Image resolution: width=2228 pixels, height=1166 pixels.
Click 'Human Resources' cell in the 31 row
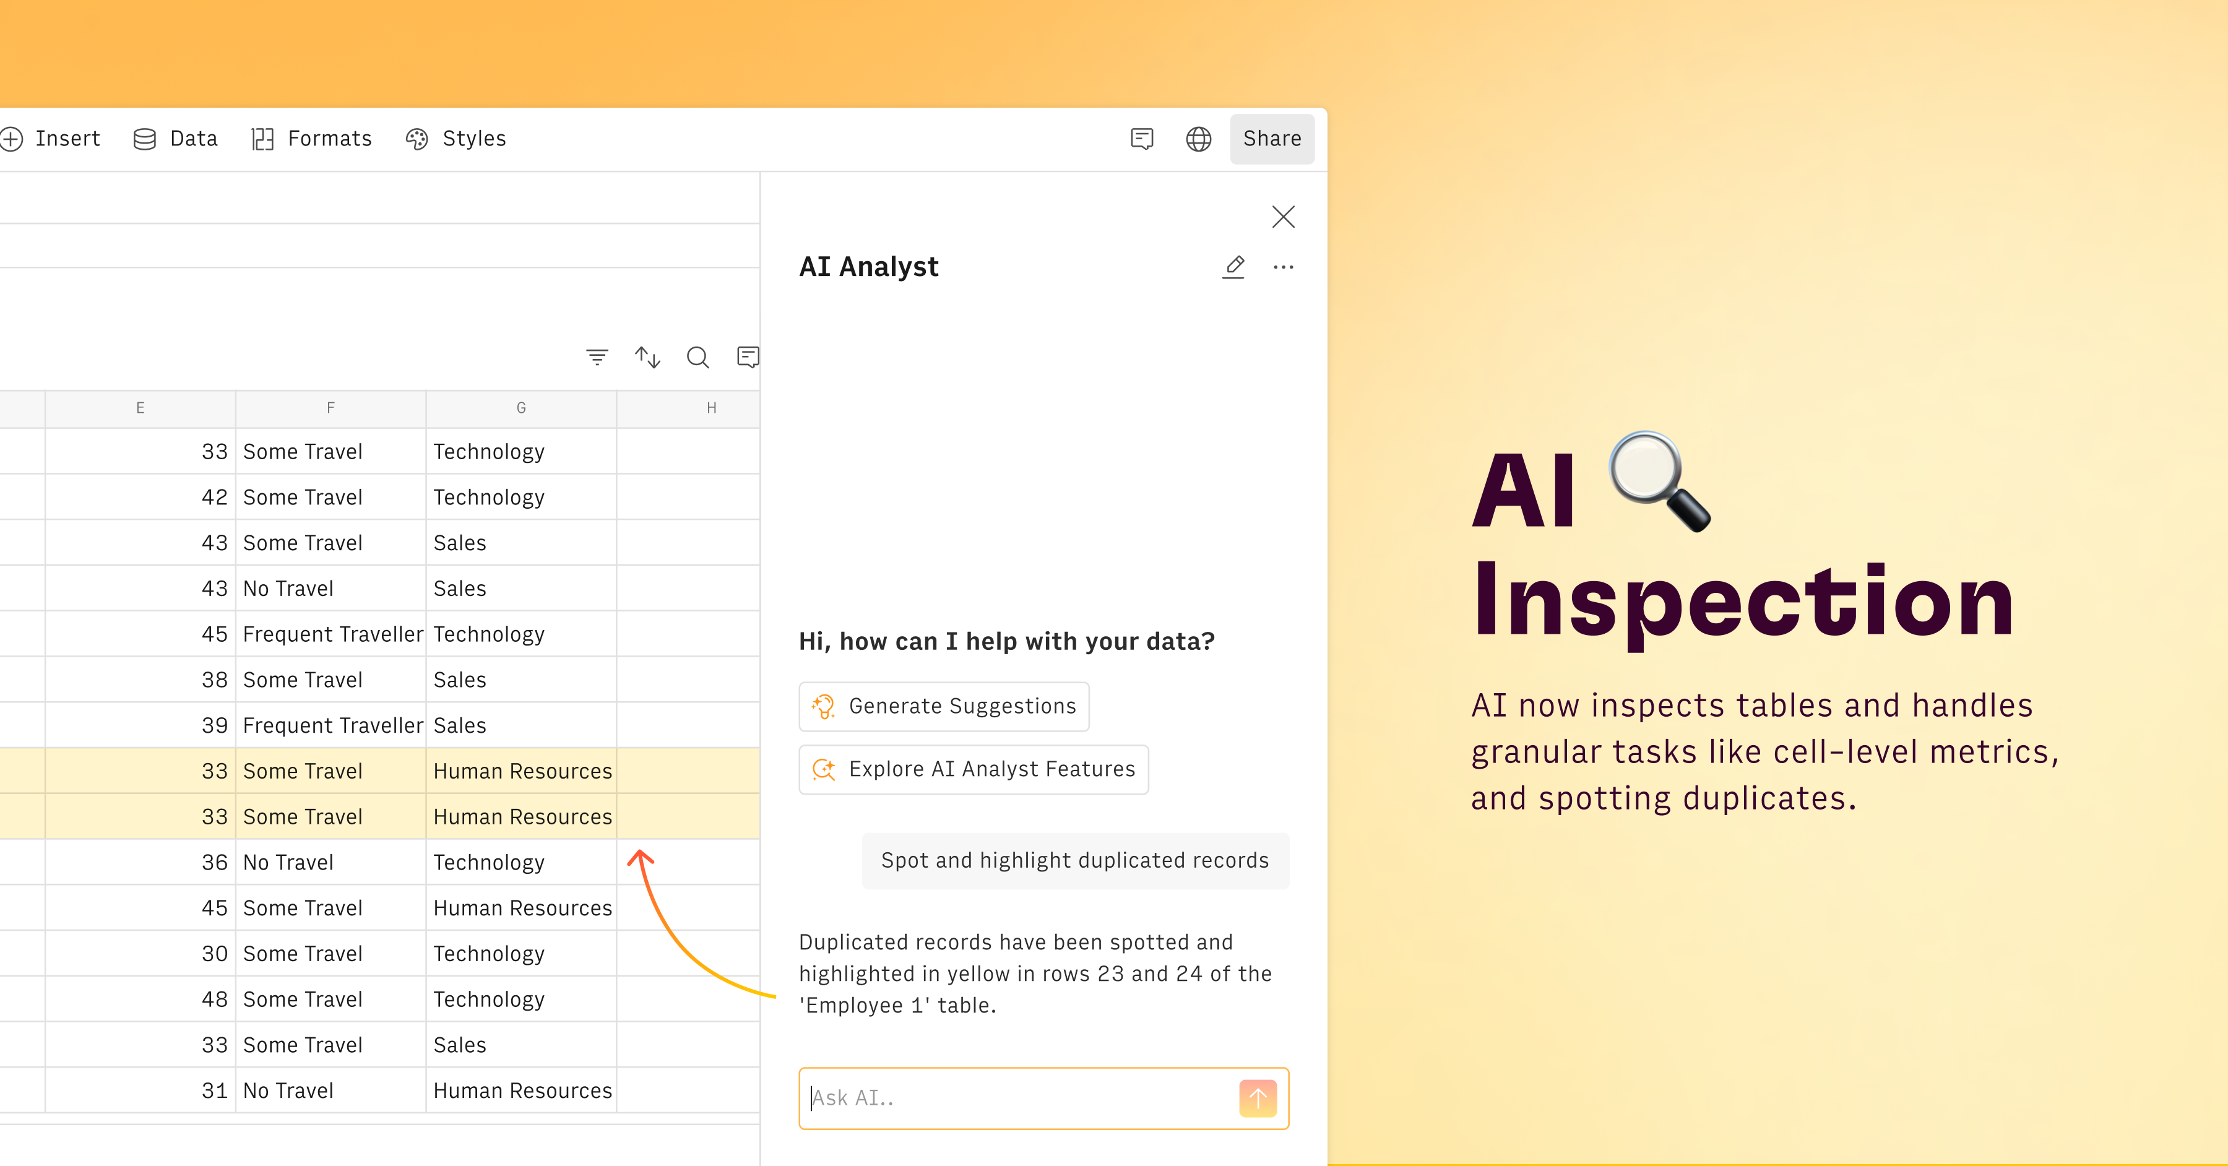[520, 1090]
